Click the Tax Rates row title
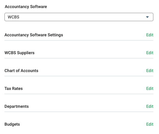Image resolution: width=159 pixels, height=134 pixels. [14, 88]
